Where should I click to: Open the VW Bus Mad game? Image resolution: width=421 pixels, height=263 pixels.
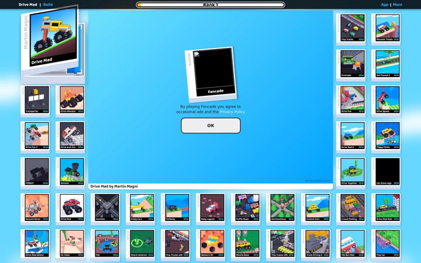click(x=351, y=245)
